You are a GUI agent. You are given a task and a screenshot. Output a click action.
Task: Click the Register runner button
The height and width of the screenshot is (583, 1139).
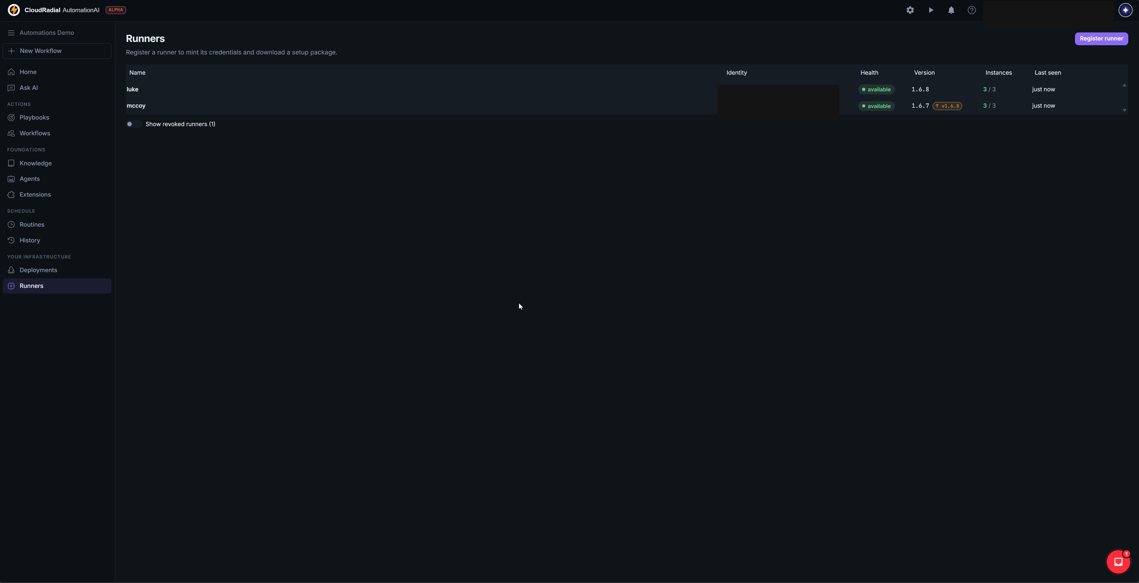pyautogui.click(x=1101, y=38)
